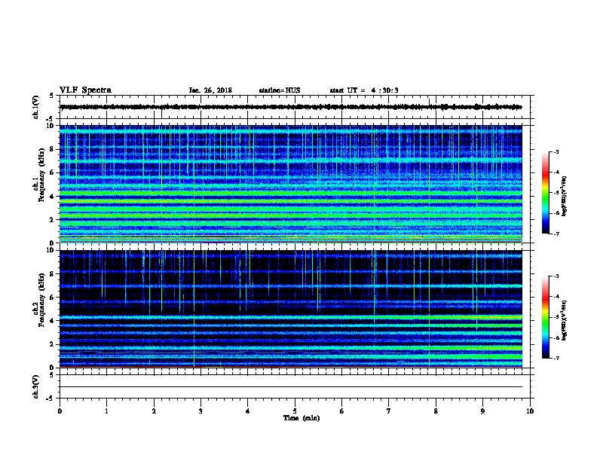Click time axis tick label "5"
The height and width of the screenshot is (461, 597).
[295, 411]
